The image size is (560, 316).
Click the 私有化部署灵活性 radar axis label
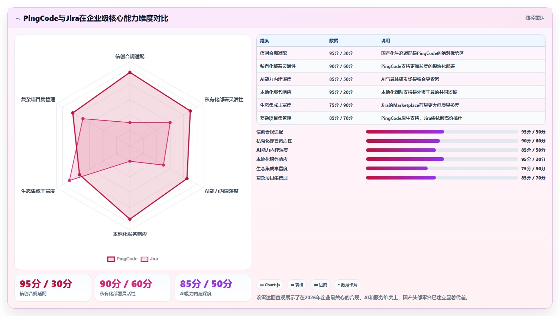pos(224,99)
